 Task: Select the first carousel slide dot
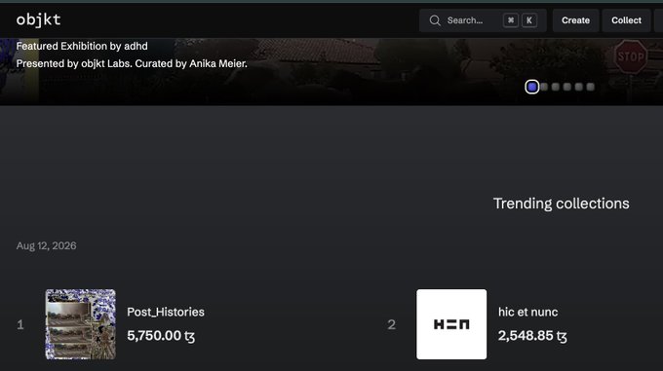(532, 87)
